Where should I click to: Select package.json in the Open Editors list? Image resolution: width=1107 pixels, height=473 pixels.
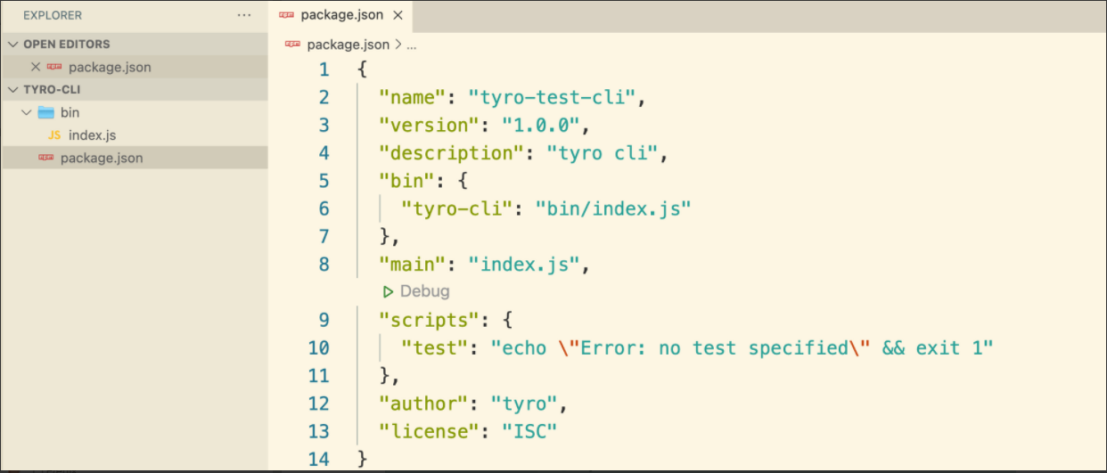coord(109,67)
